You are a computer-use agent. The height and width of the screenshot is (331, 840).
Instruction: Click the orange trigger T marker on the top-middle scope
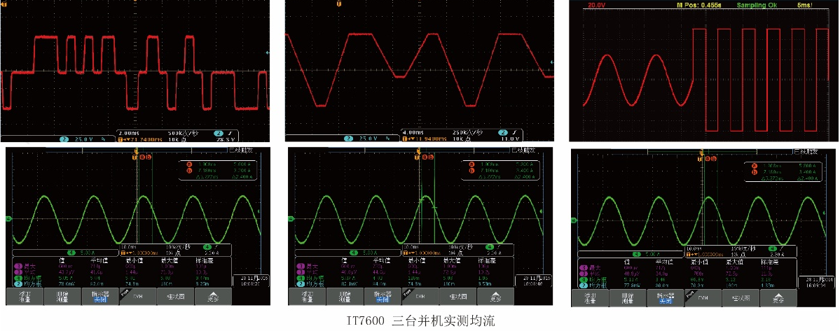(339, 4)
